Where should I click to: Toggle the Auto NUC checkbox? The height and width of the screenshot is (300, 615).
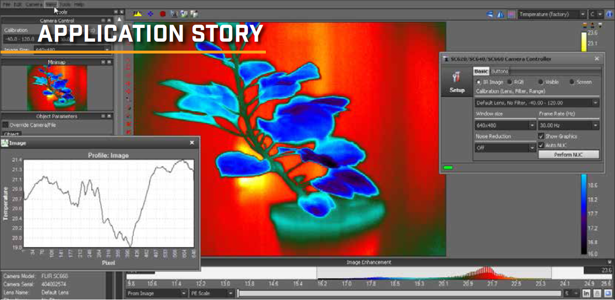click(x=541, y=145)
